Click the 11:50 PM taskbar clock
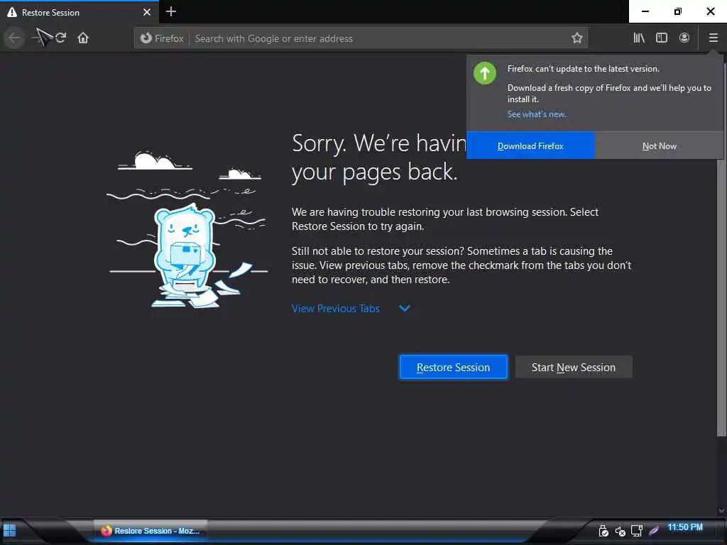The image size is (727, 545). click(x=685, y=527)
